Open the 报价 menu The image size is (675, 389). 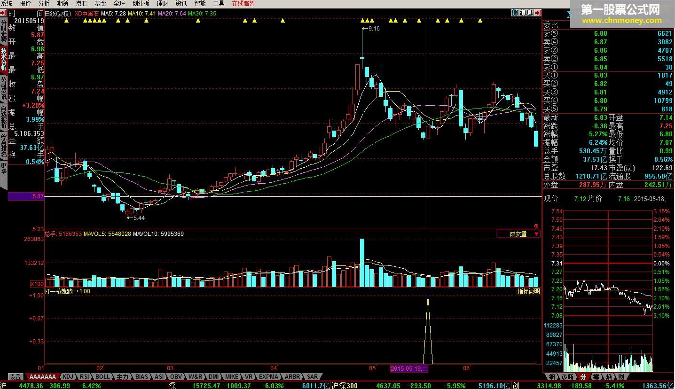click(x=25, y=3)
